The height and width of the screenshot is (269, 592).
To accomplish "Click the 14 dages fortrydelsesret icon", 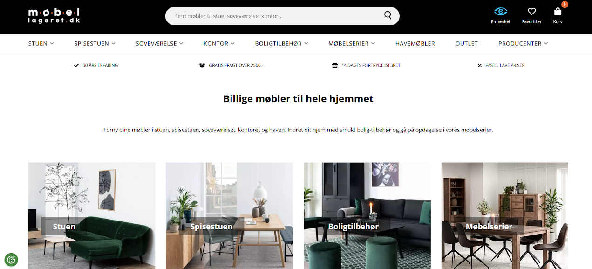I will tap(334, 65).
